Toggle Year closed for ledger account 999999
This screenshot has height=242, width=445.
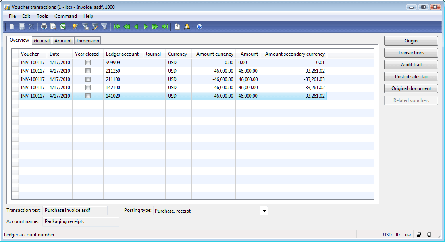pos(88,62)
